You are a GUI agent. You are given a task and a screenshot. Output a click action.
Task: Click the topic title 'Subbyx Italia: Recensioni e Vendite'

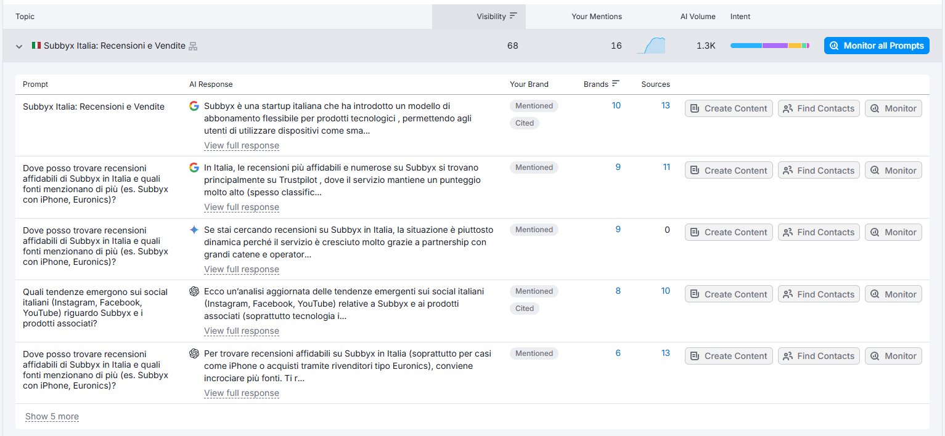click(115, 46)
